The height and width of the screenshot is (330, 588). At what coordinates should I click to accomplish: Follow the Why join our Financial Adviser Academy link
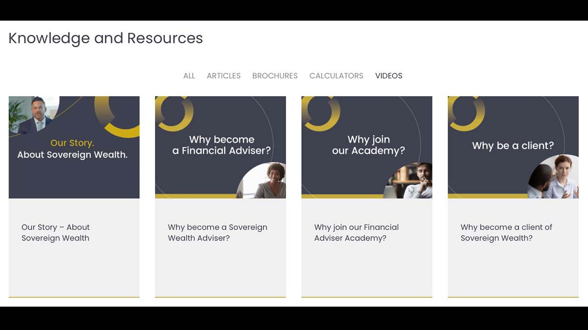tap(356, 232)
